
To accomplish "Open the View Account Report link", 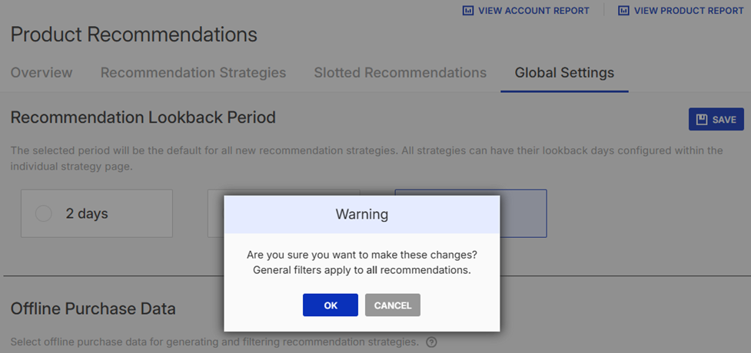I will tap(533, 11).
